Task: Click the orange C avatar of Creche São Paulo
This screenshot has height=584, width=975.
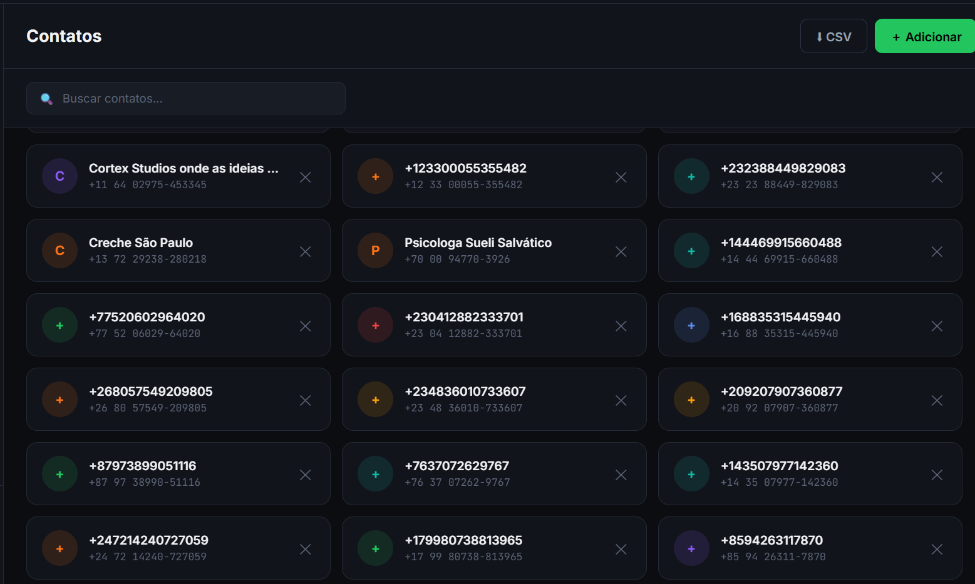Action: (59, 250)
